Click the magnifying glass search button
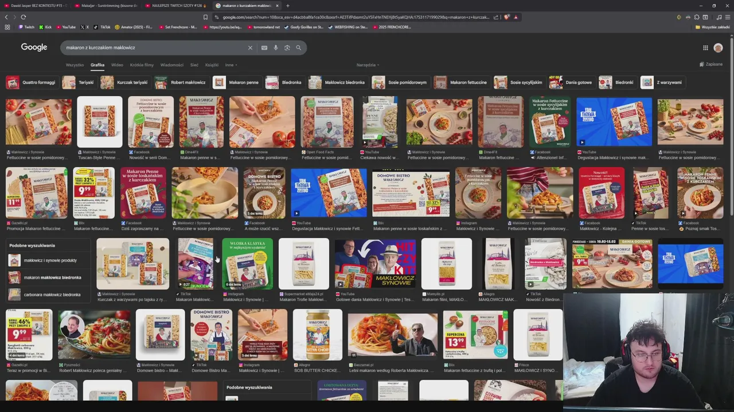734x412 pixels. click(298, 47)
